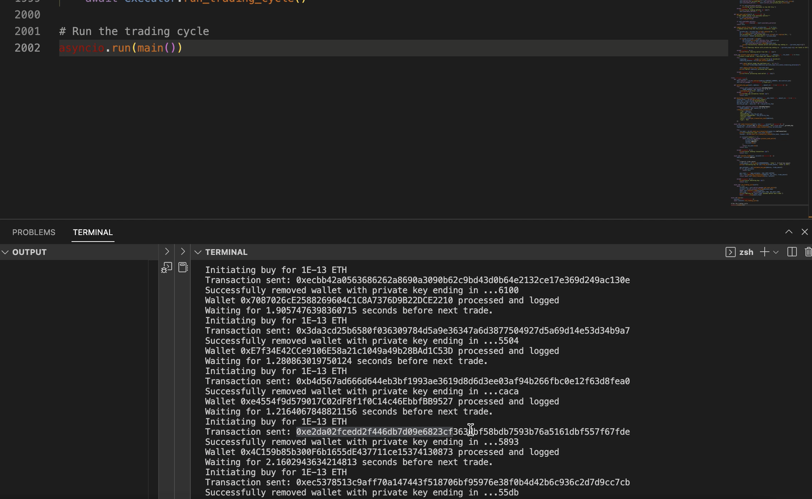This screenshot has height=499, width=812.
Task: Expand first collapsed pane right-chevron
Action: [x=167, y=251]
